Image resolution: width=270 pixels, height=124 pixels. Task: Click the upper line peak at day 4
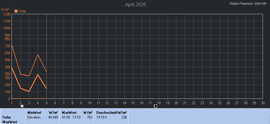coord(38,55)
